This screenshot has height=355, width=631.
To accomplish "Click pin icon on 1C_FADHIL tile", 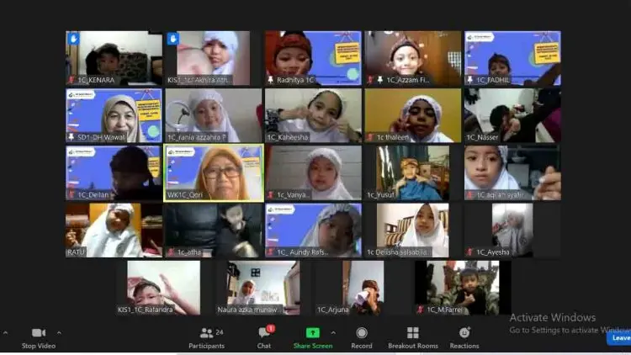I will click(x=469, y=80).
